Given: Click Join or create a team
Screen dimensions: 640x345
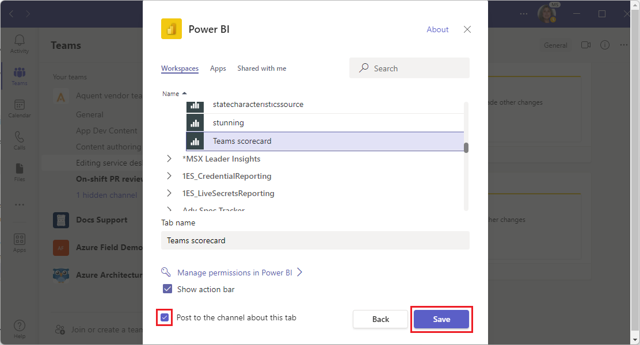Looking at the screenshot, I should coord(107,329).
